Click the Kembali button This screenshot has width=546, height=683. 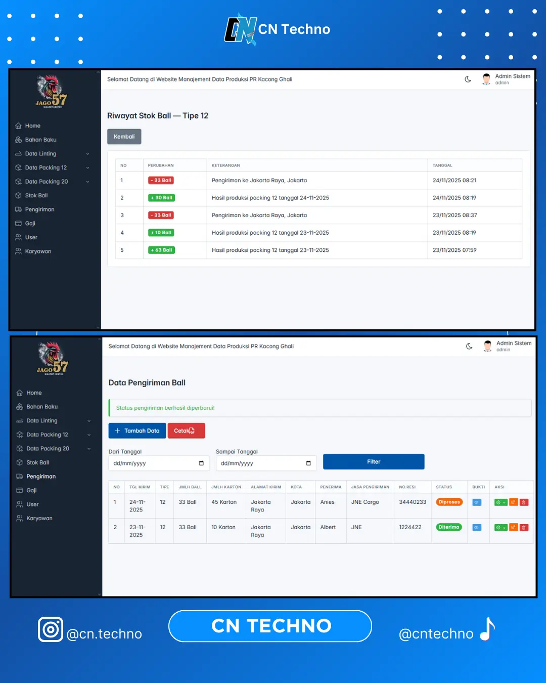tap(124, 137)
